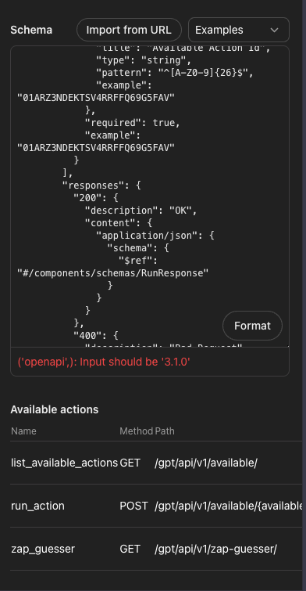Screen dimensions: 306x591
Task: Click the Import from URL button
Action: pyautogui.click(x=129, y=30)
